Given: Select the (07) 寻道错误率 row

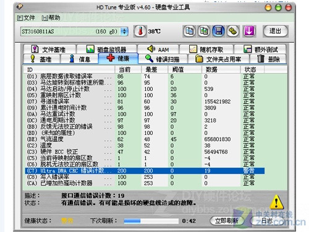Looking at the screenshot, I should click(145, 101).
